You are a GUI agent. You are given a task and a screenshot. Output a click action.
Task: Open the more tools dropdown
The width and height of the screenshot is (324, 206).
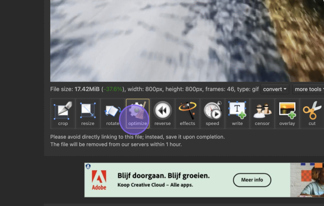coord(308,89)
